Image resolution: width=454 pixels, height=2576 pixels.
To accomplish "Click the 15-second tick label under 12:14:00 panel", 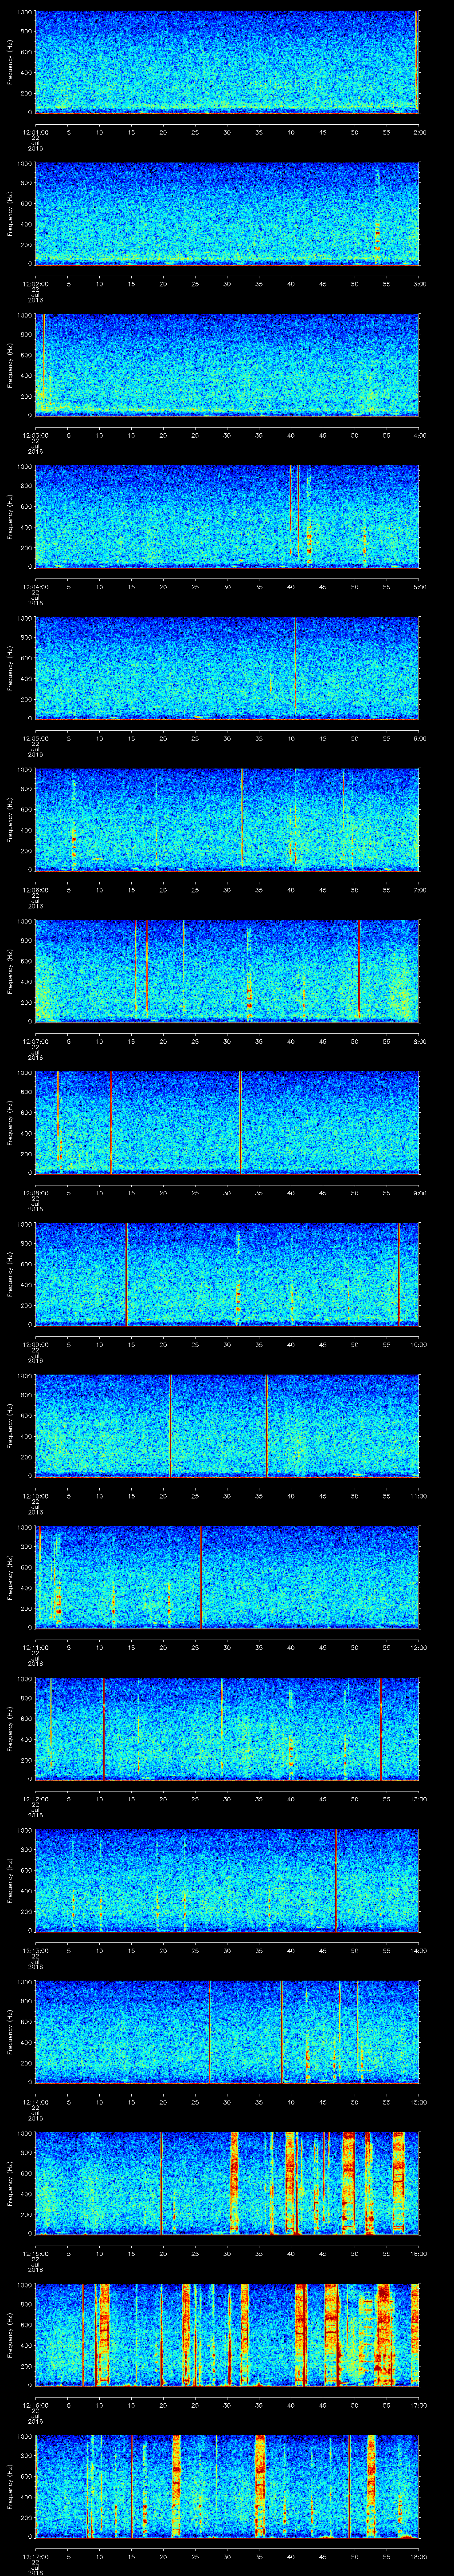I will [131, 2102].
